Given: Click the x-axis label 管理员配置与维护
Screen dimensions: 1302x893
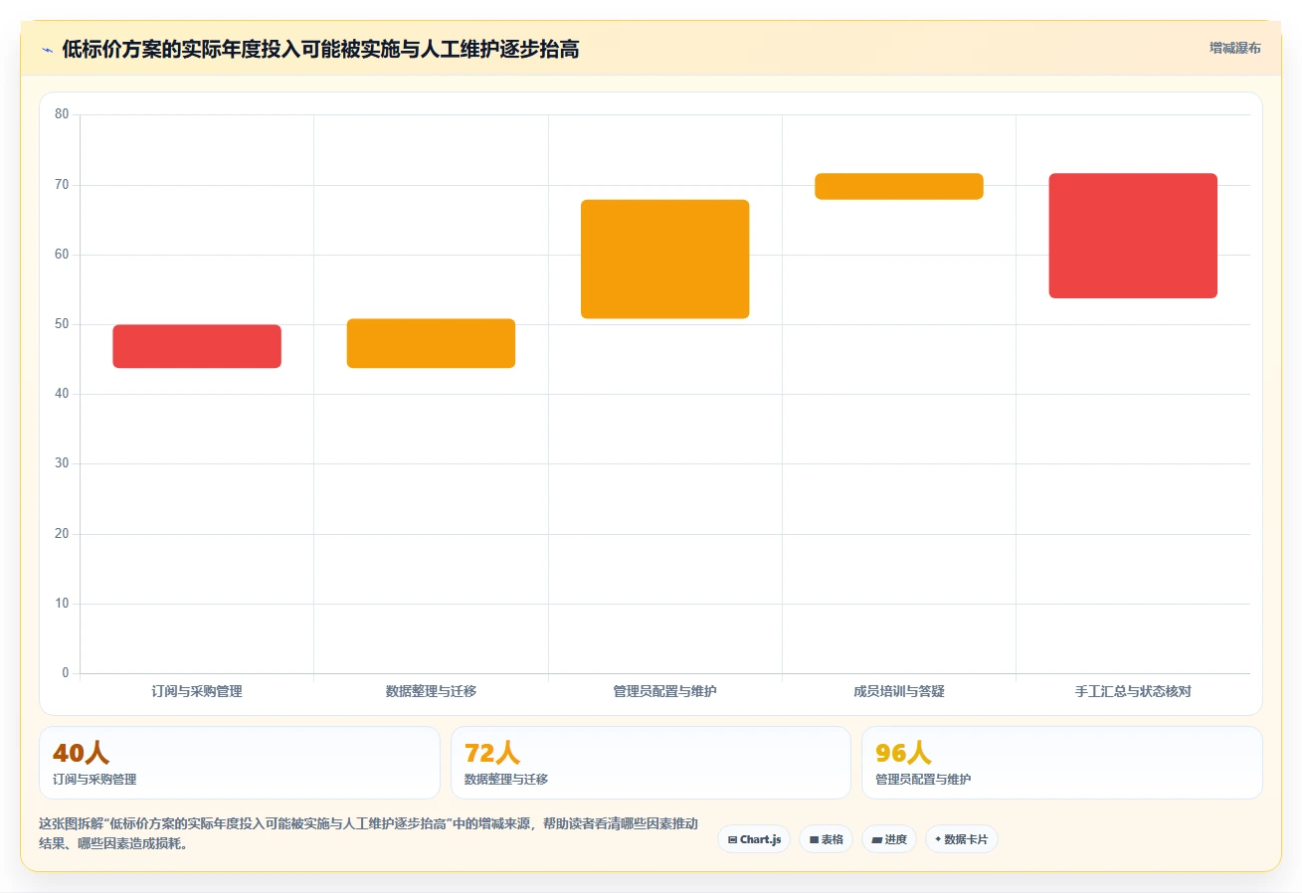Looking at the screenshot, I should pyautogui.click(x=664, y=691).
